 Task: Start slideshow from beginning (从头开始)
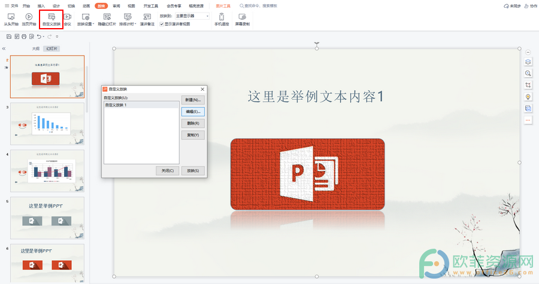click(x=11, y=20)
